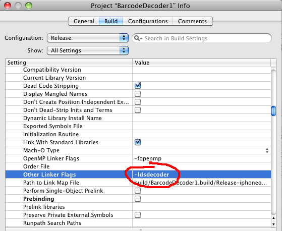Enable Display Mangled Names checkbox
282x231 pixels.
[x=138, y=94]
